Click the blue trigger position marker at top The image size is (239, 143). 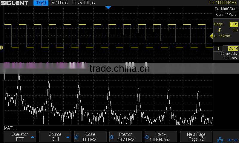pos(108,7)
